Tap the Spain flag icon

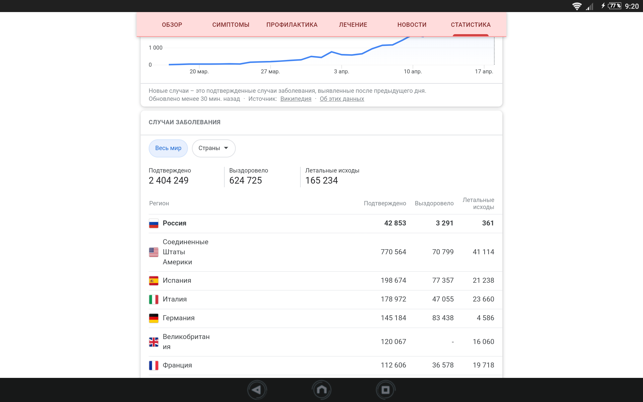tap(154, 281)
